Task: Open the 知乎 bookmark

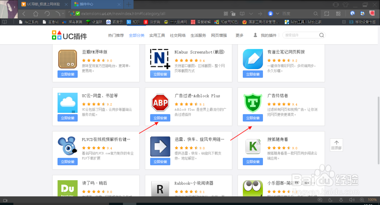Action: (x=133, y=22)
